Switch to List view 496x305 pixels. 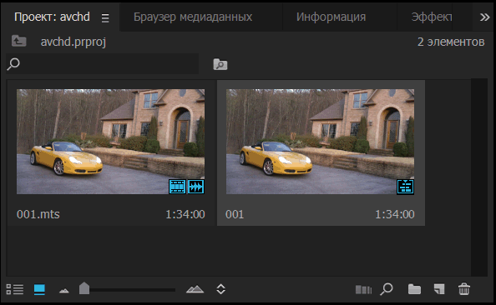[15, 289]
